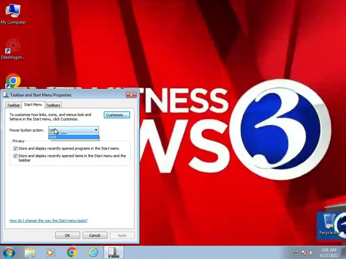346x259 pixels.
Task: Select Lock in the dropdown list
Action: tap(73, 137)
